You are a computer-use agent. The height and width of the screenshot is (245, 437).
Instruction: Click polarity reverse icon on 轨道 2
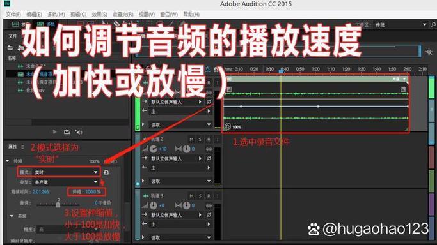pyautogui.click(x=209, y=158)
